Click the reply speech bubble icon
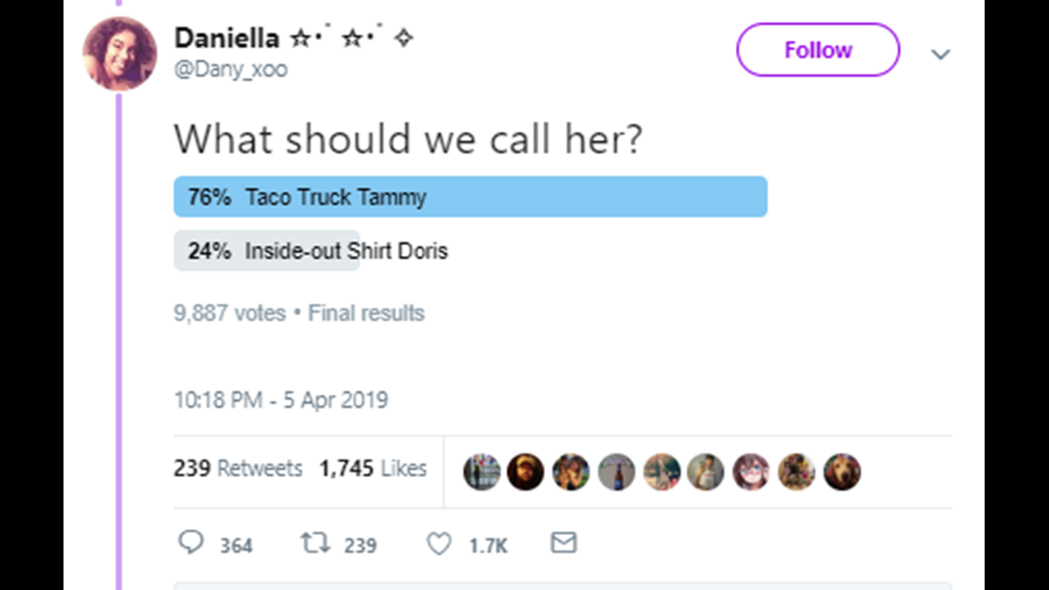The height and width of the screenshot is (590, 1049). point(190,542)
